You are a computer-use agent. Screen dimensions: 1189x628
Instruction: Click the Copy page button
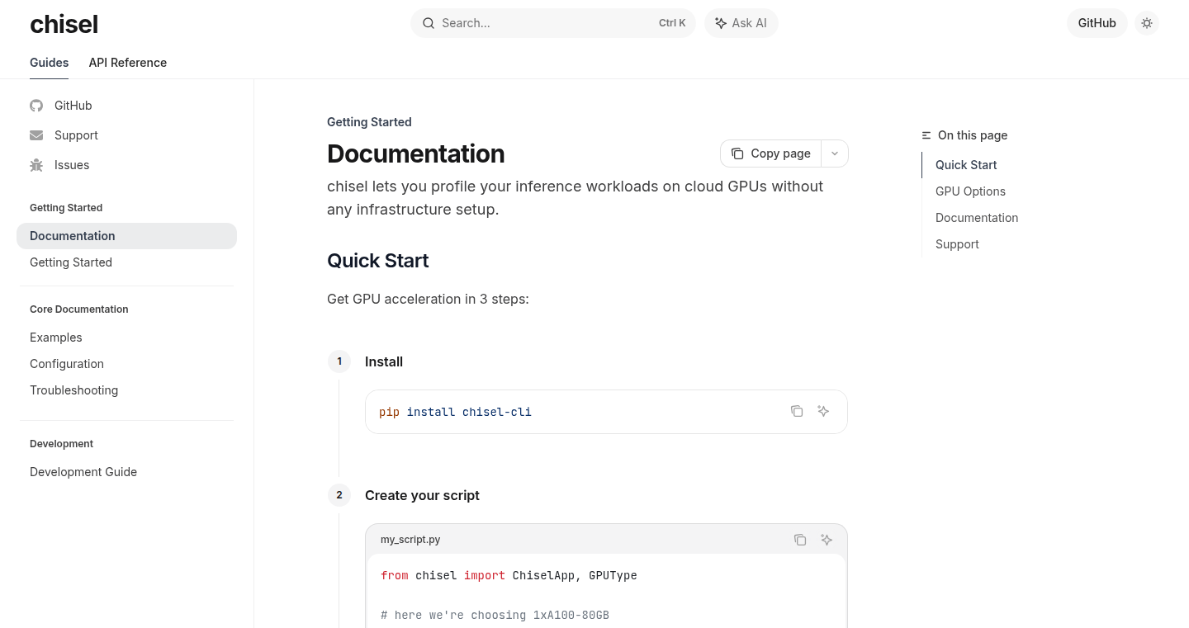(770, 153)
